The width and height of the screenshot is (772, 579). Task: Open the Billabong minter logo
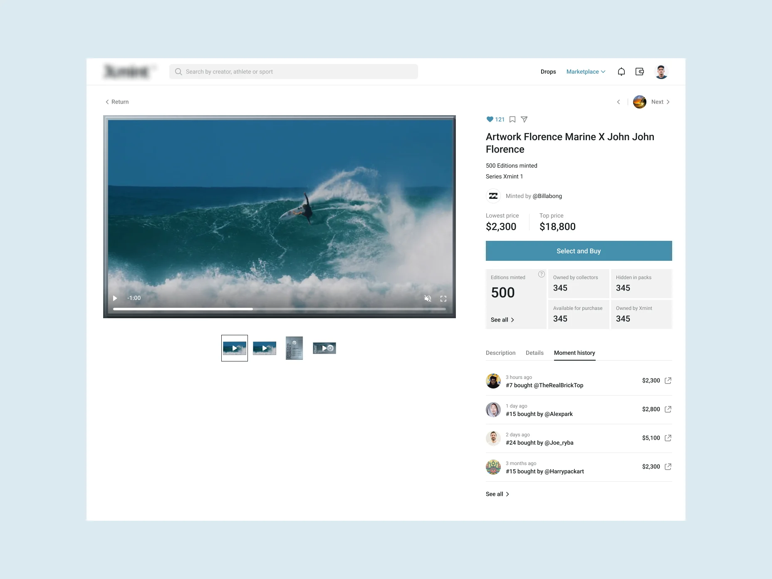click(493, 196)
